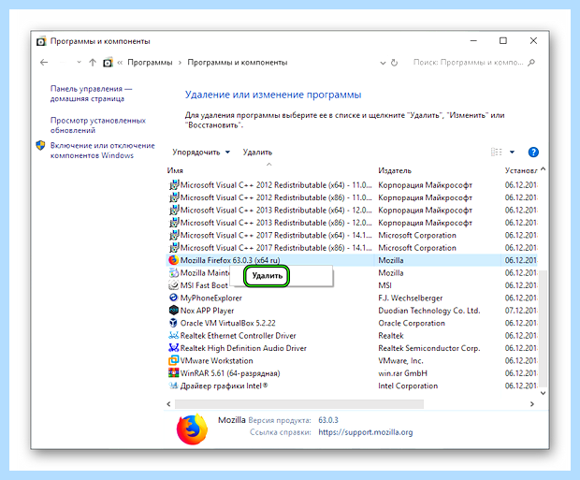Click the list scroll up arrow

tap(543, 169)
